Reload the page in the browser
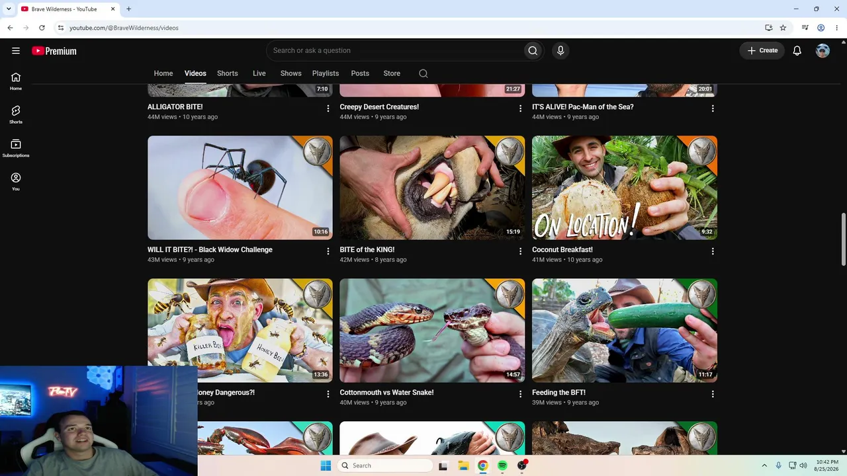Viewport: 847px width, 476px height. click(42, 28)
